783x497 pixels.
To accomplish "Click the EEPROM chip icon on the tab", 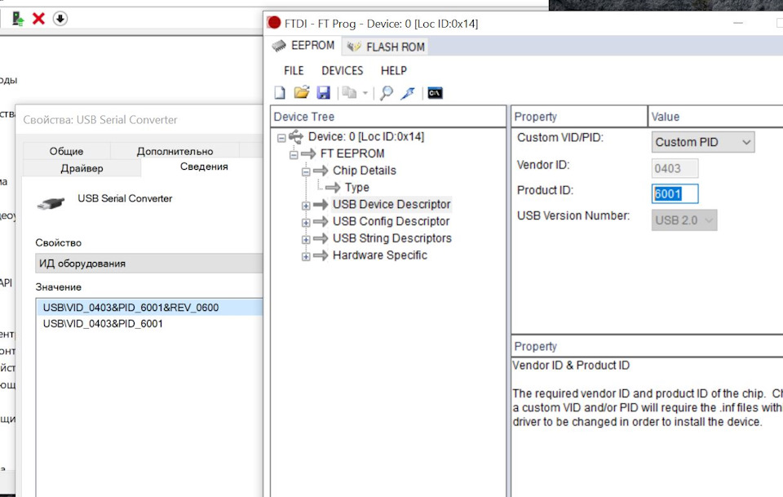I will [x=279, y=46].
